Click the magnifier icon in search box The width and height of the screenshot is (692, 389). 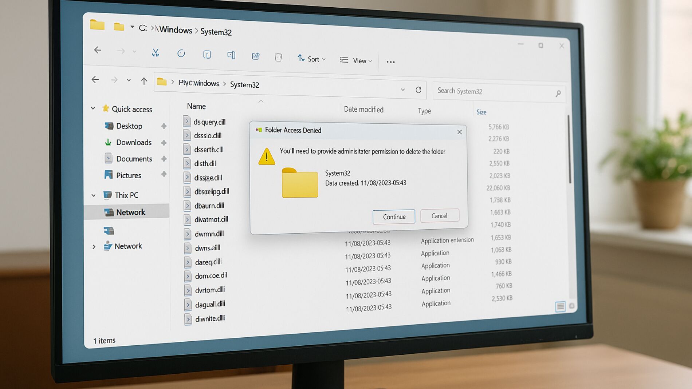pos(558,94)
